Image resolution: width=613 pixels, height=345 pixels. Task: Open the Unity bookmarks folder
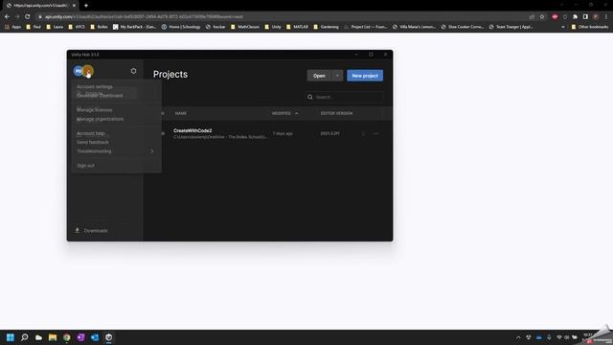pyautogui.click(x=273, y=27)
